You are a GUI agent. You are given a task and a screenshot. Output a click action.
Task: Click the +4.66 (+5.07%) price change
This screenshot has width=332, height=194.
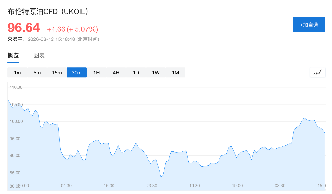[x=72, y=29]
